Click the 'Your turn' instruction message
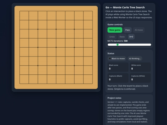 [x=128, y=87]
